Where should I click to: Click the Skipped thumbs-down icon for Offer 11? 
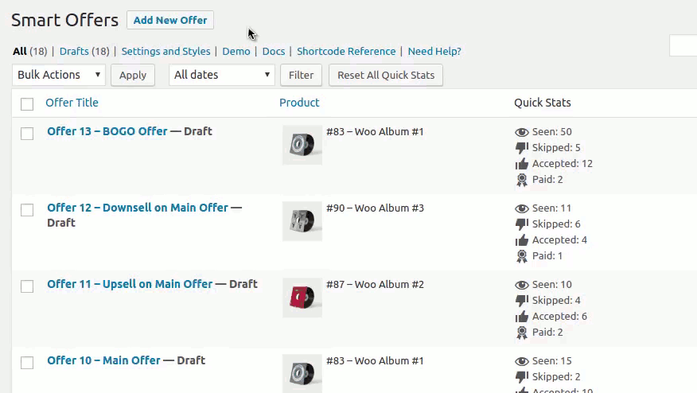pyautogui.click(x=522, y=301)
